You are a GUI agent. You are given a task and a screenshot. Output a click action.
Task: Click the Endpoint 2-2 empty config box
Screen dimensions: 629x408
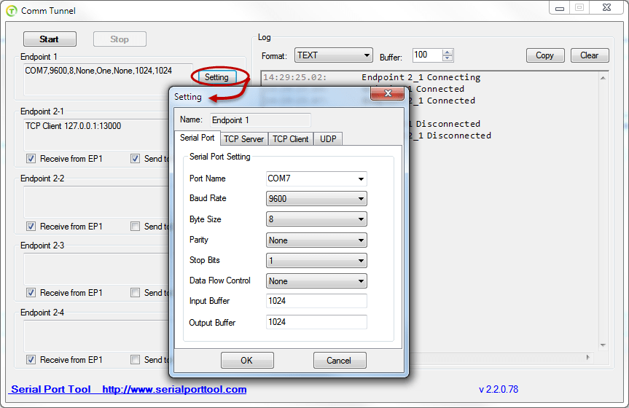point(96,202)
